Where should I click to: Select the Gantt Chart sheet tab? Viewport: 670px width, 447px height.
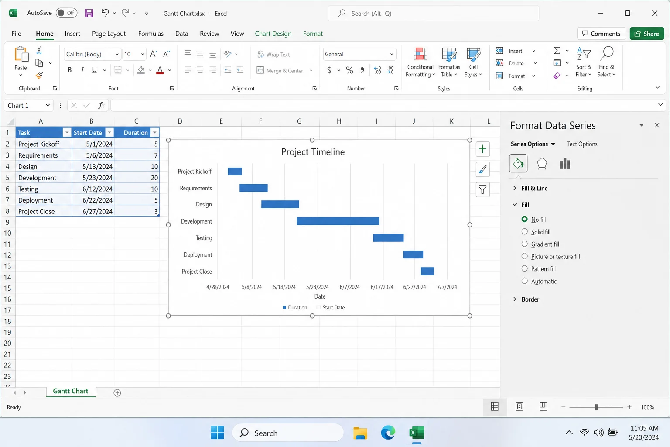pyautogui.click(x=71, y=391)
